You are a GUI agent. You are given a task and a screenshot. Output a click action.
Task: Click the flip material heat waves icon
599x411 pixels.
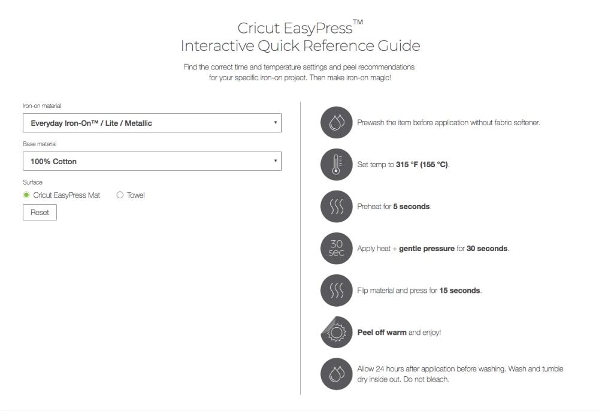click(x=336, y=291)
